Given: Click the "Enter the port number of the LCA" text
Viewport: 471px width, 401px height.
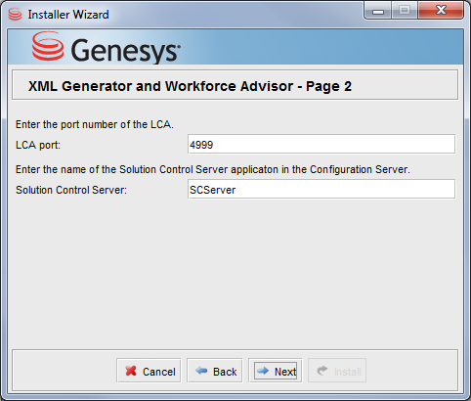Looking at the screenshot, I should point(95,124).
